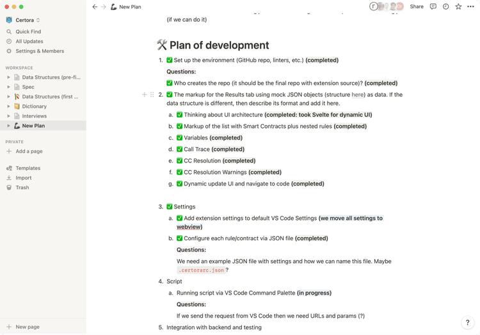Open the Certora workspace switcher
The image size is (480, 335).
(23, 20)
